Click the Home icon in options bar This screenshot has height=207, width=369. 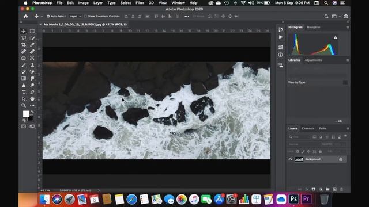point(25,16)
